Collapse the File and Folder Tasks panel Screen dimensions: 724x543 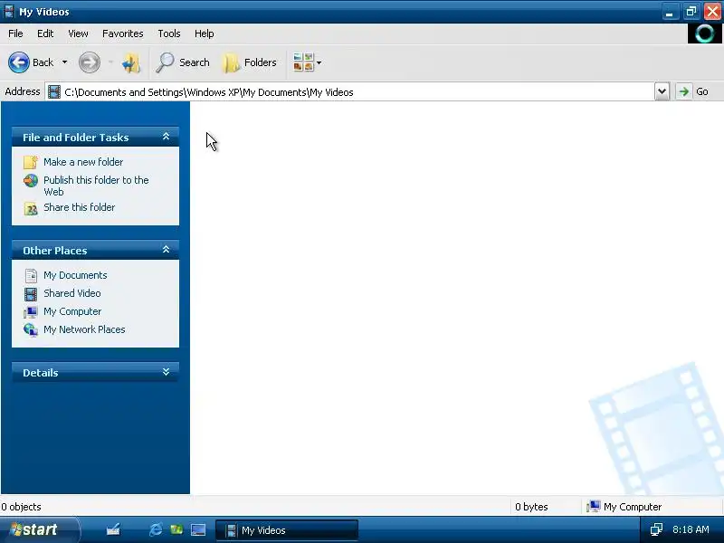[166, 137]
